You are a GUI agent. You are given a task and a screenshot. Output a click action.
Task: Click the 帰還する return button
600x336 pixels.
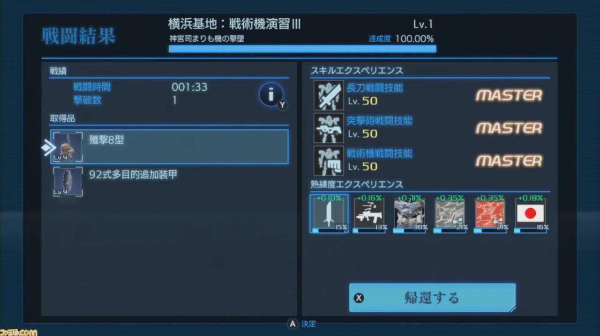(x=432, y=298)
